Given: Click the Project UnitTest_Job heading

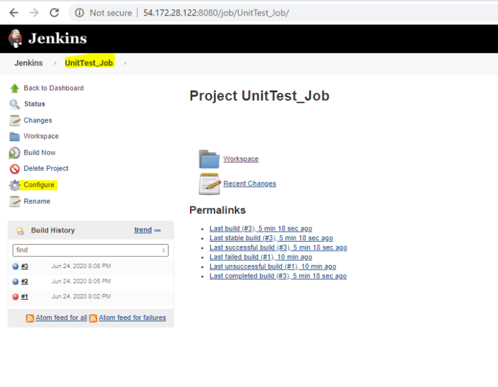Looking at the screenshot, I should coord(259,96).
